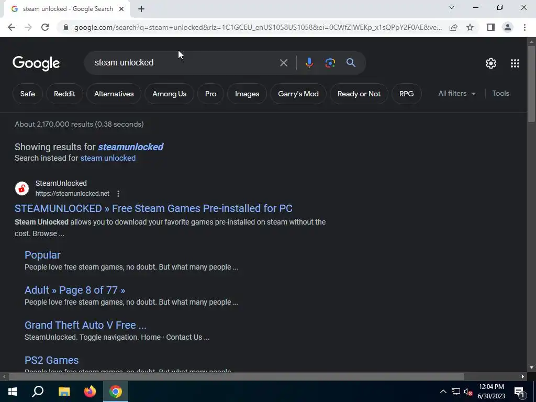Open the notification center icon
Image resolution: width=536 pixels, height=402 pixels.
point(519,393)
